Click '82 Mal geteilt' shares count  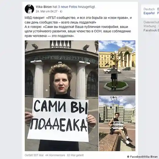75,155
